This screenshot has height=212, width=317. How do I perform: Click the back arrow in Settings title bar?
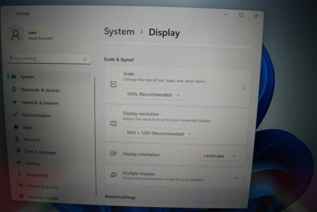(x=8, y=14)
